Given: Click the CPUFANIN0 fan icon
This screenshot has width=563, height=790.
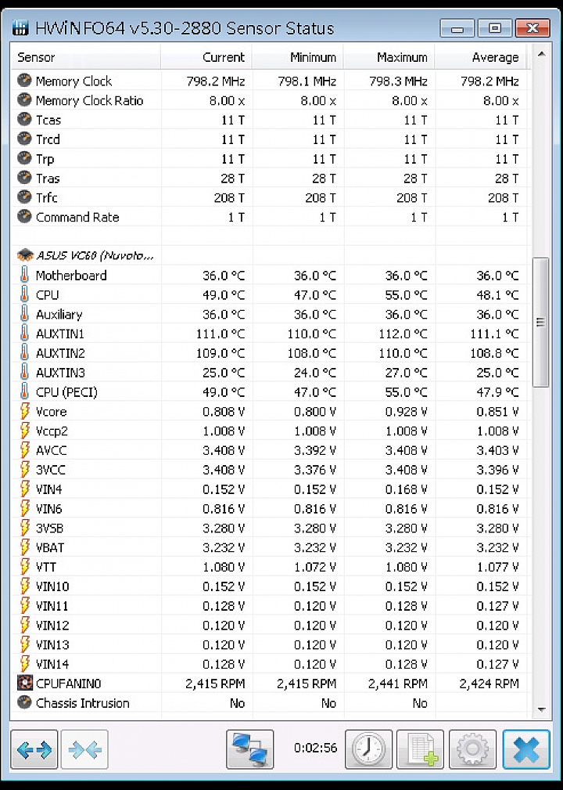Looking at the screenshot, I should 25,684.
